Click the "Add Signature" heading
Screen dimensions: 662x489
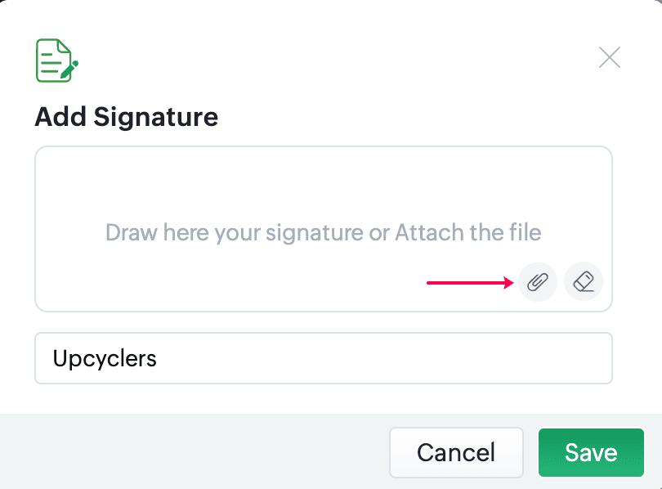[x=127, y=117]
